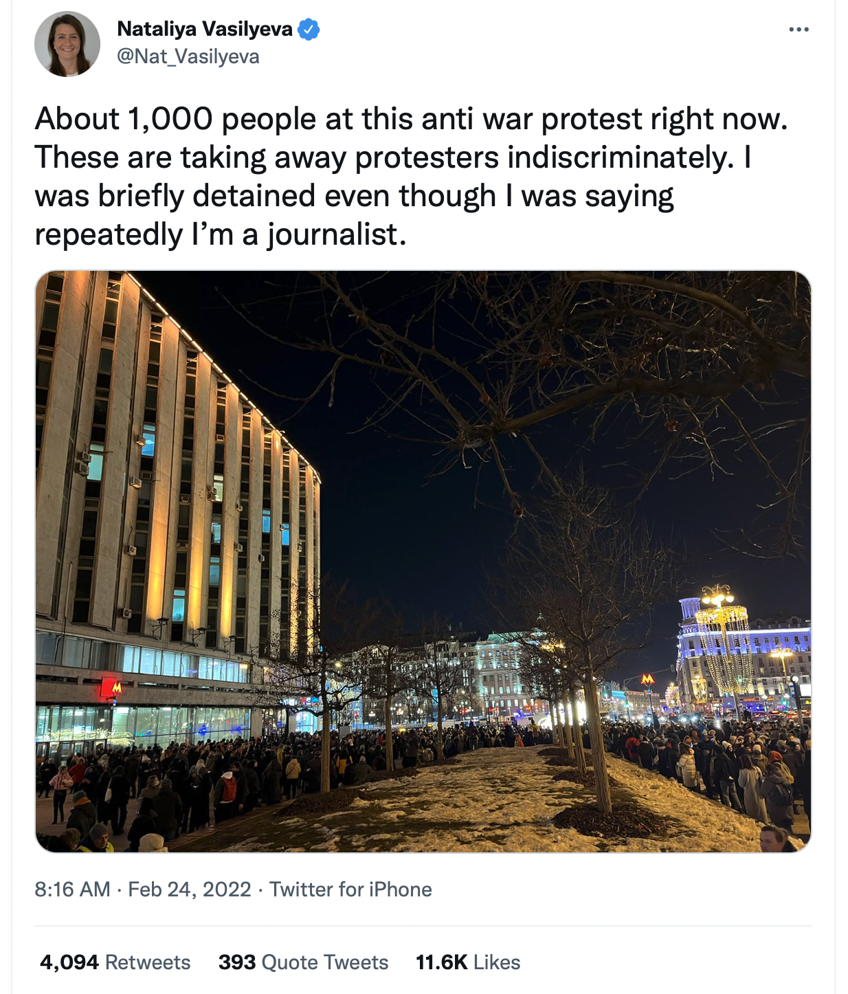Viewport: 848px width, 994px height.
Task: Open the @Nat_Vasilyeva handle link
Action: 188,56
